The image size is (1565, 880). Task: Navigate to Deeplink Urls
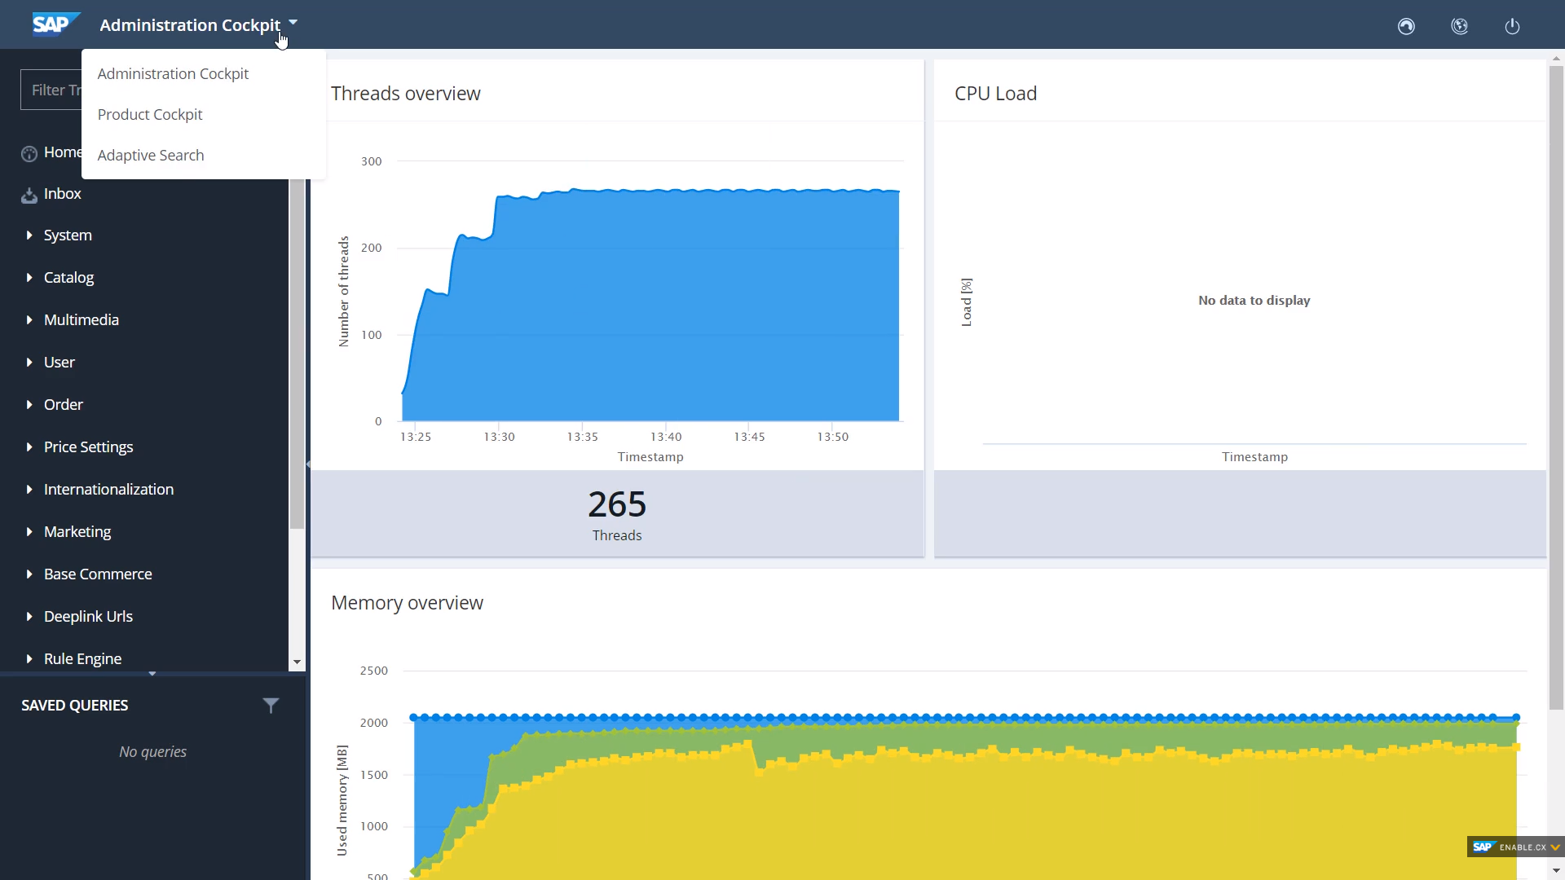(88, 616)
